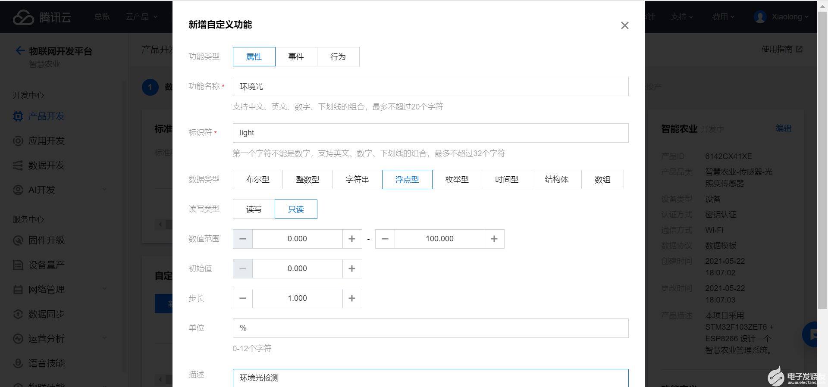828x387 pixels.
Task: Open 应用开发 in the sidebar
Action: point(46,141)
